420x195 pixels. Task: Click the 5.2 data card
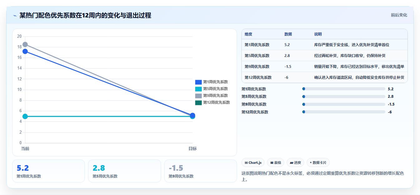(x=48, y=171)
